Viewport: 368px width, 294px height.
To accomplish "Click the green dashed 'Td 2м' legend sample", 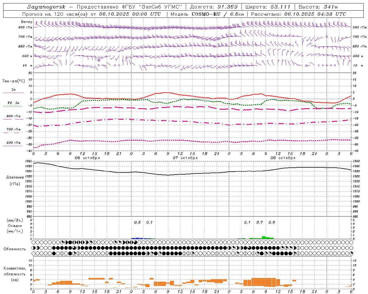I will [x=13, y=106].
